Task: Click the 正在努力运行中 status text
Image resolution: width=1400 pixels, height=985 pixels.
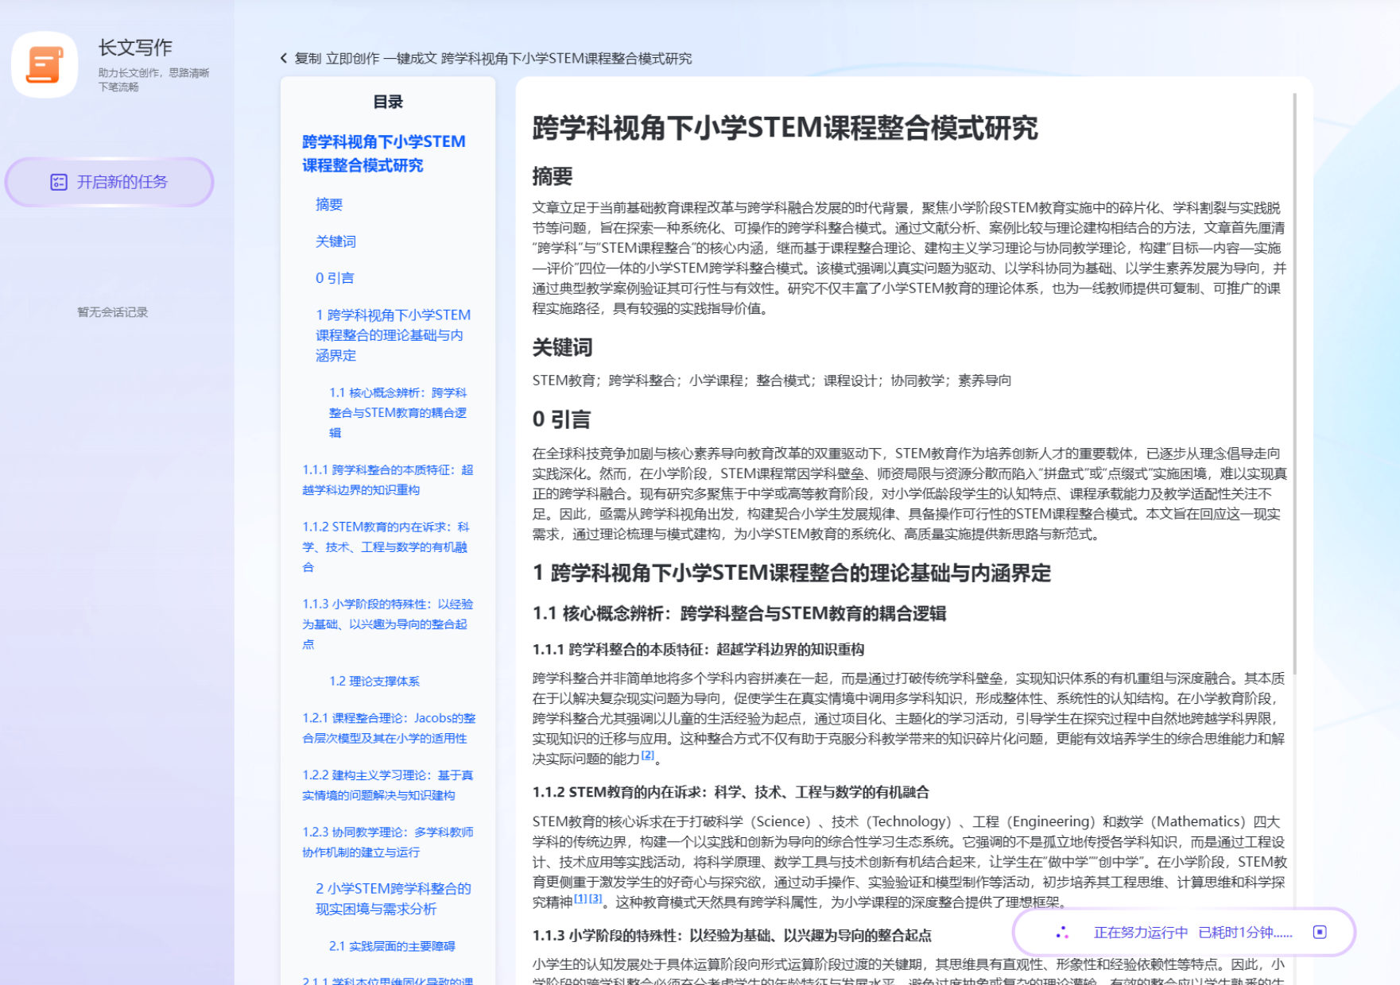Action: pyautogui.click(x=1140, y=932)
